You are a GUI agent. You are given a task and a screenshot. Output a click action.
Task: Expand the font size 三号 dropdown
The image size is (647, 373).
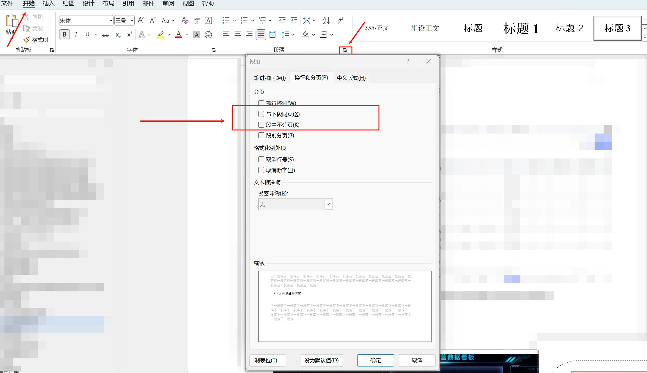point(132,20)
